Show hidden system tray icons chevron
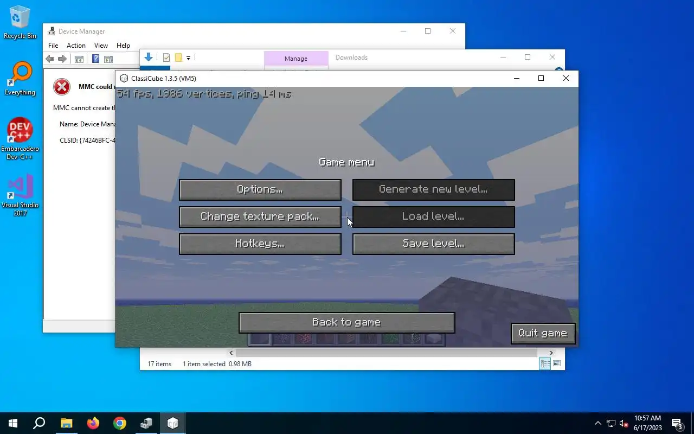This screenshot has height=434, width=694. (x=598, y=423)
